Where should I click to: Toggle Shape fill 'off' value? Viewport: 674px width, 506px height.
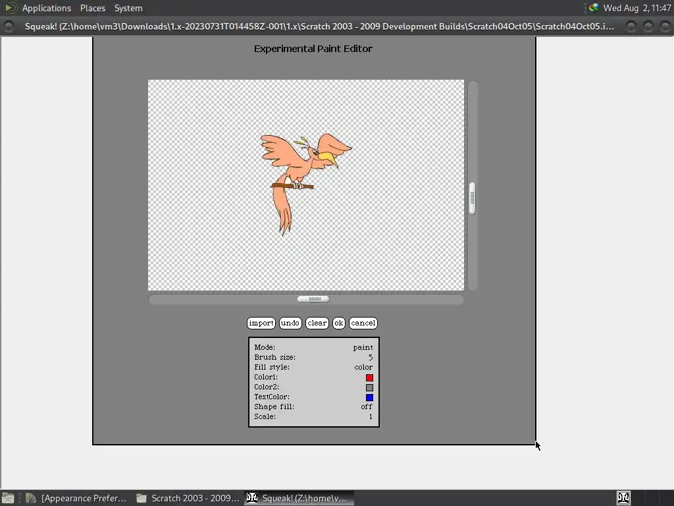(366, 407)
